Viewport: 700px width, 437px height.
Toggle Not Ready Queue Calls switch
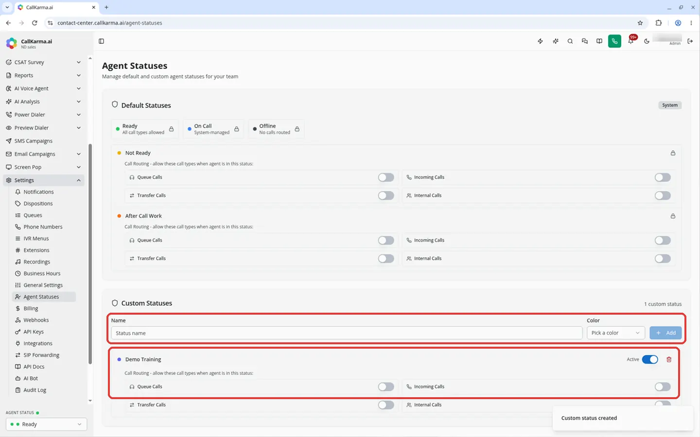pos(386,177)
